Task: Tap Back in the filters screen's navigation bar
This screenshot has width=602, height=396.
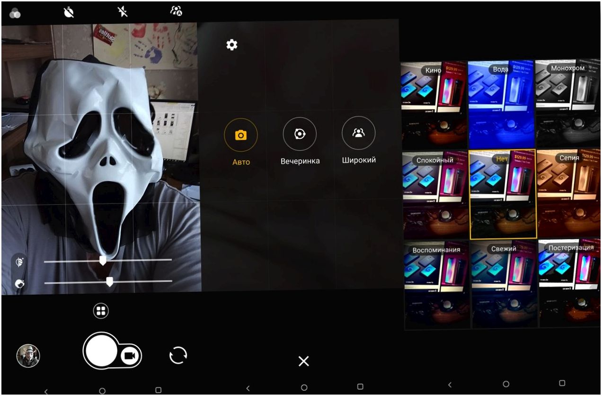Action: 450,385
